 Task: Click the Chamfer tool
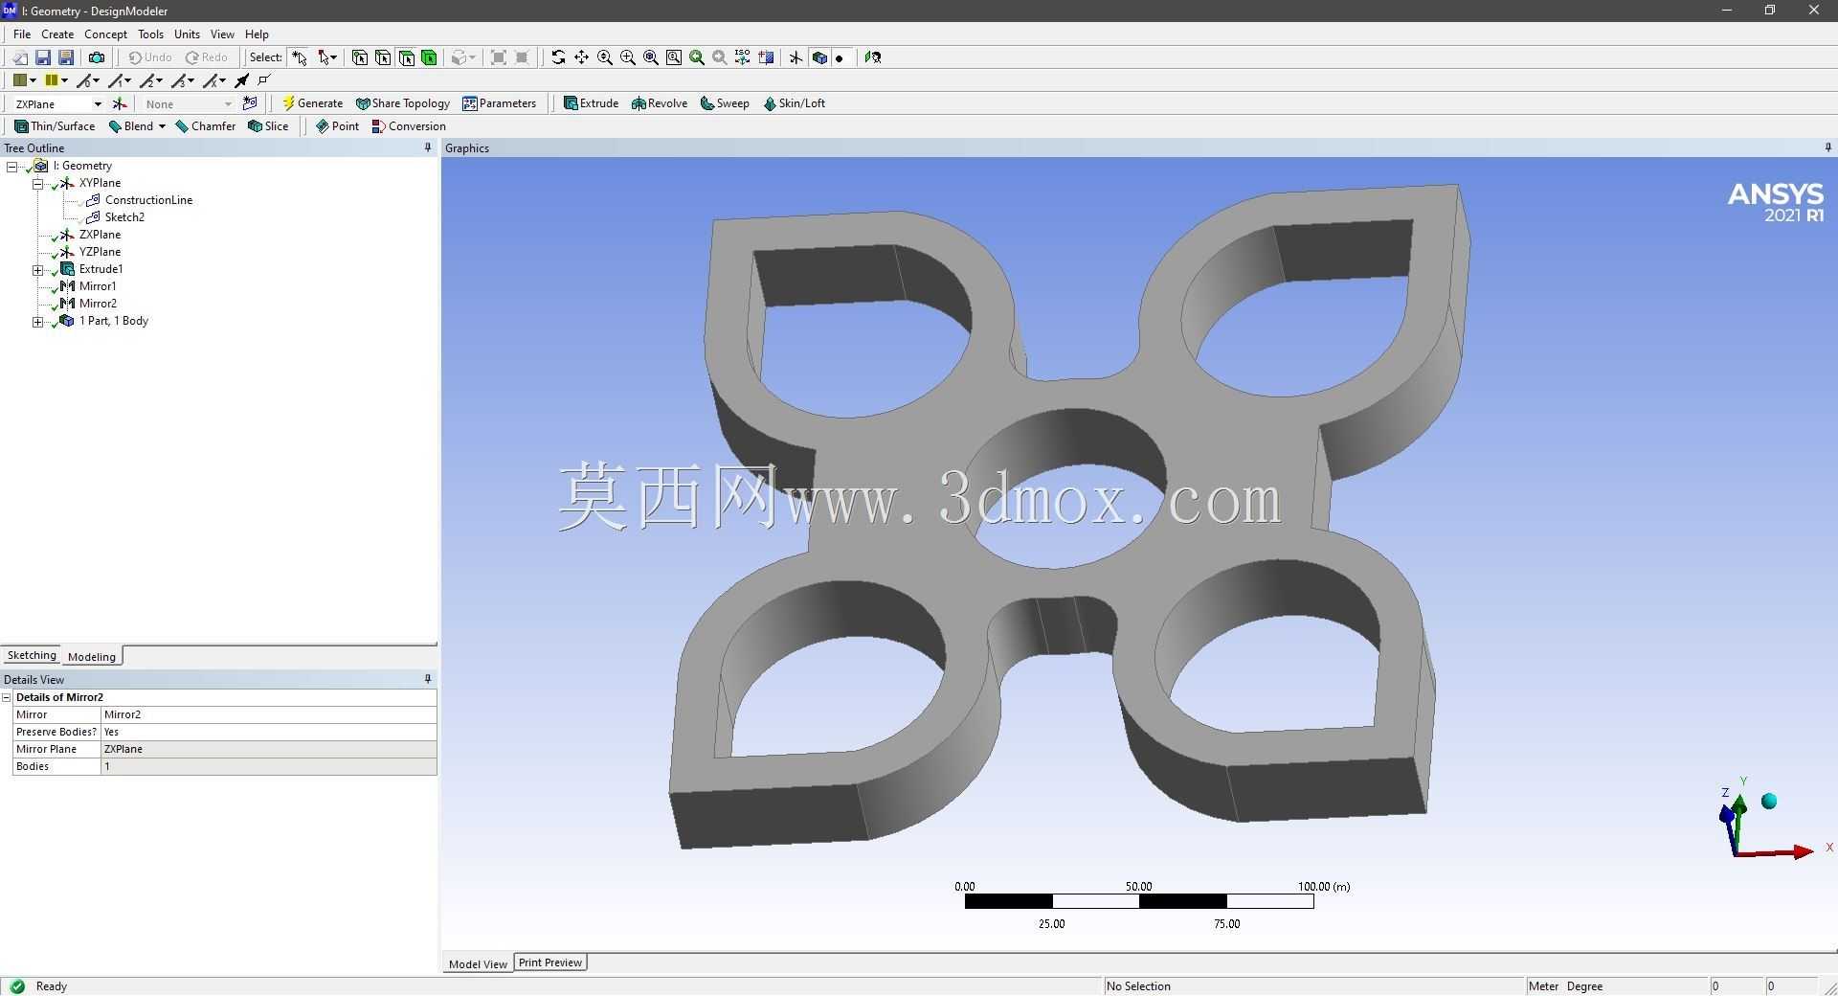[x=205, y=126]
